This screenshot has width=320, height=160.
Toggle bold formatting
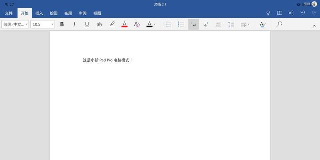(62, 24)
